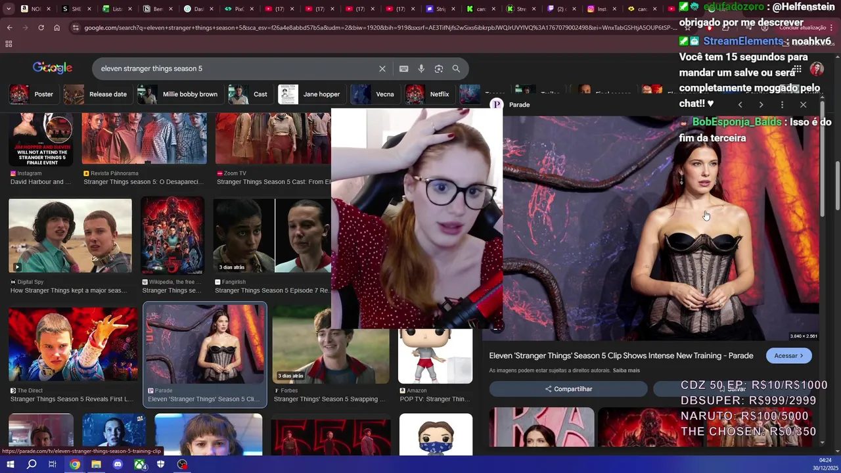Viewport: 841px width, 473px height.
Task: Open the Windows Start menu
Action: pyautogui.click(x=10, y=464)
